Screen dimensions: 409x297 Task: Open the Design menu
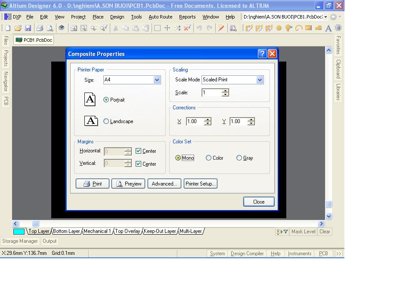pos(117,17)
